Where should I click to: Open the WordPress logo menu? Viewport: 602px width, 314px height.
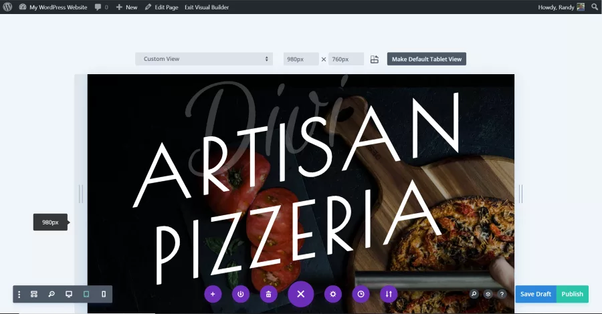coord(7,7)
